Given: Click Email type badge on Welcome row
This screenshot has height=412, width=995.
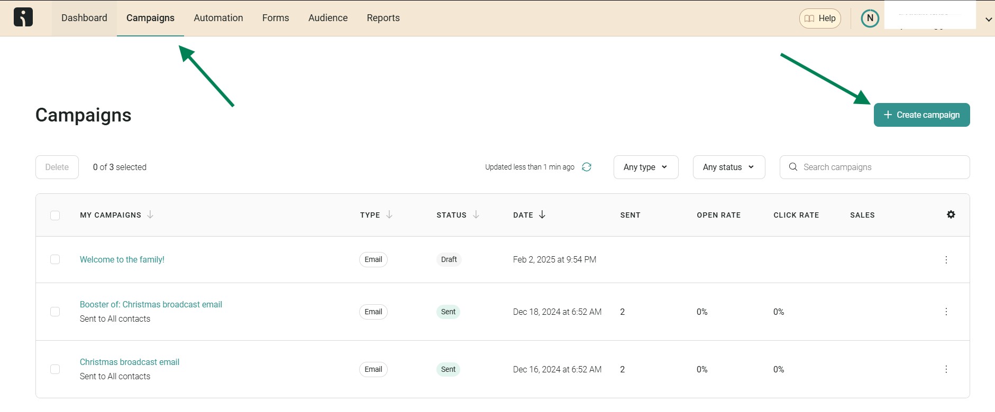Looking at the screenshot, I should pyautogui.click(x=373, y=259).
